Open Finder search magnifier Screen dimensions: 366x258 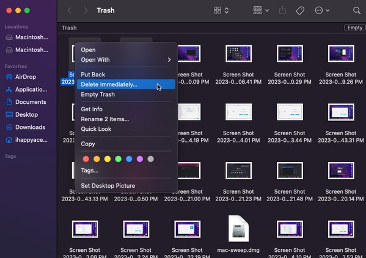[356, 10]
